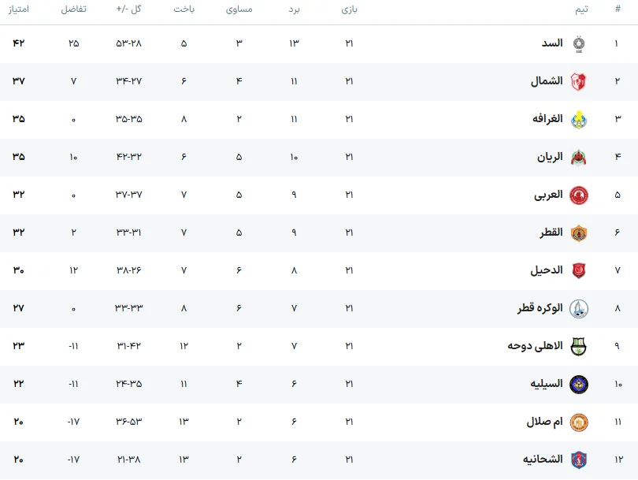
Task: Select the بازی games column header
Action: pyautogui.click(x=350, y=9)
